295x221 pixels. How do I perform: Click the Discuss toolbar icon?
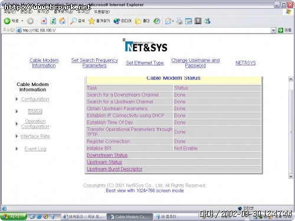198,21
